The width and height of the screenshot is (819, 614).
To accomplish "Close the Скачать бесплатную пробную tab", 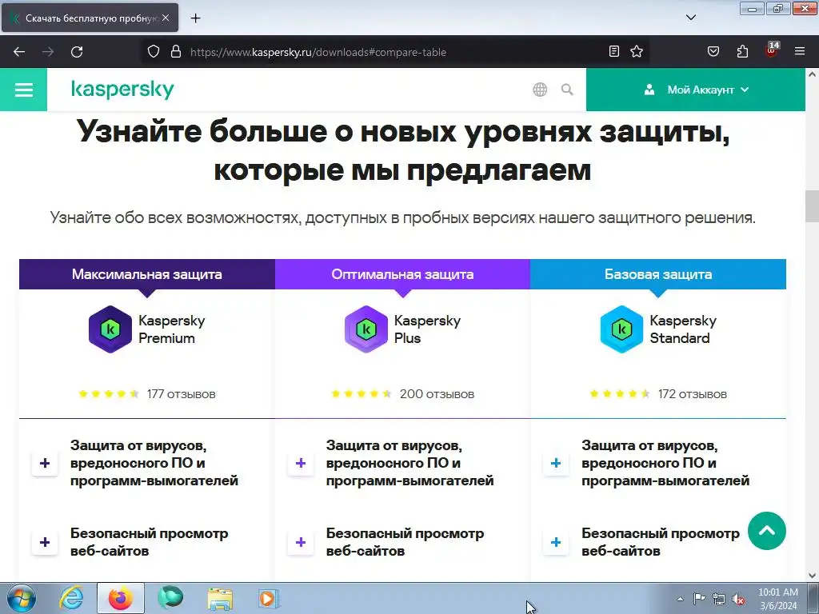I will click(x=166, y=18).
